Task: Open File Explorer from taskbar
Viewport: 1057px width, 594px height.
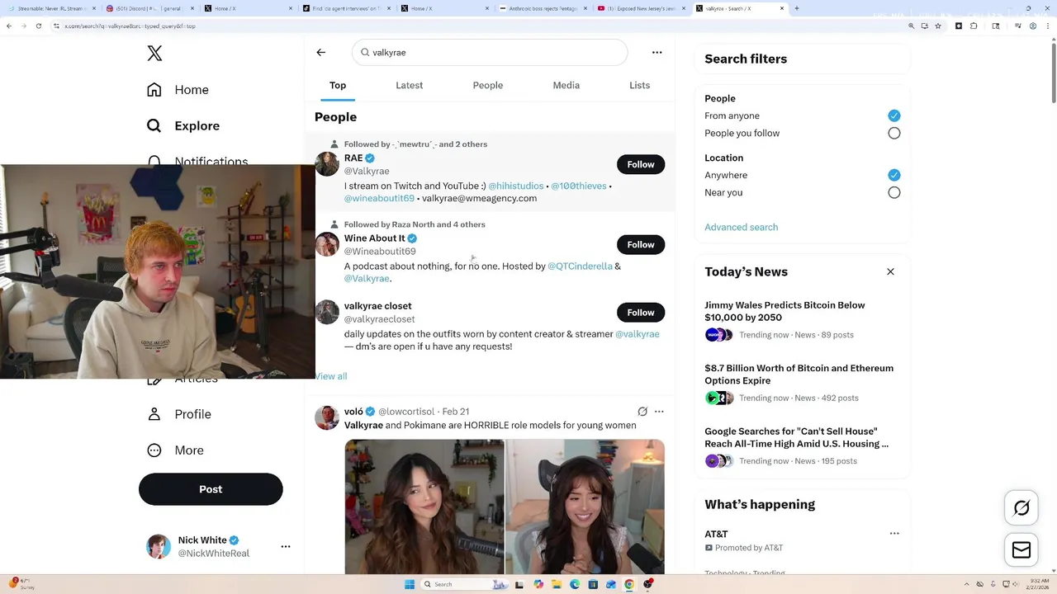Action: (x=557, y=584)
